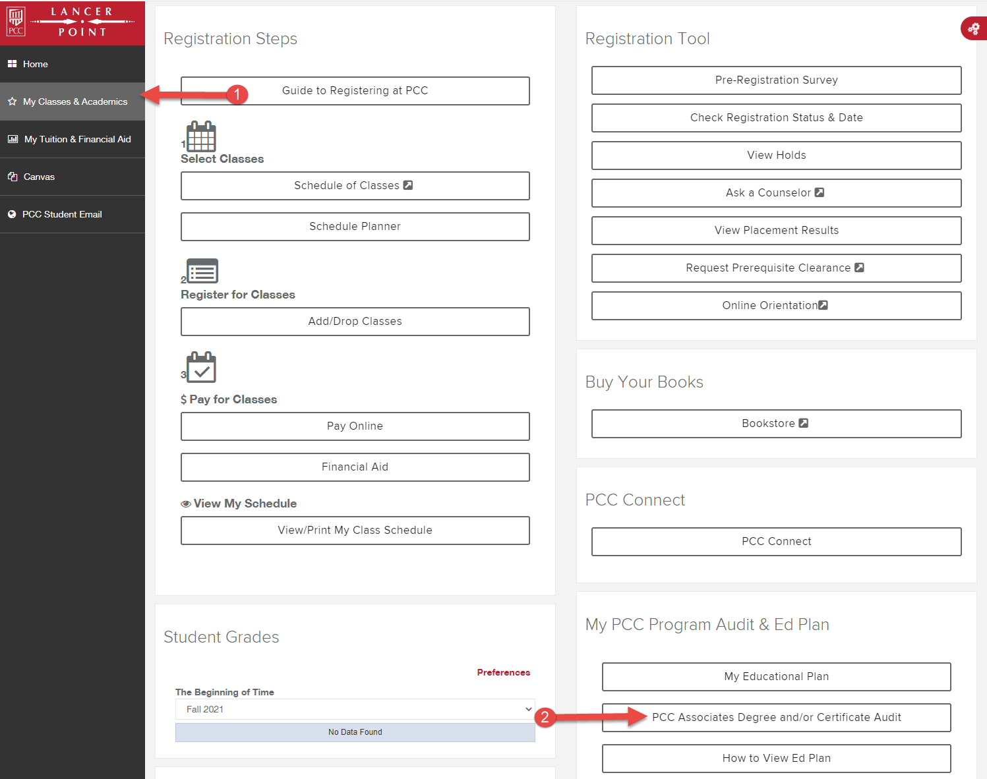Click the globe icon beside PCC Student Email
The height and width of the screenshot is (779, 987).
click(x=13, y=214)
